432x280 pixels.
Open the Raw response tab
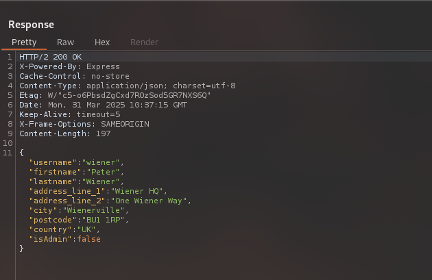(x=66, y=42)
